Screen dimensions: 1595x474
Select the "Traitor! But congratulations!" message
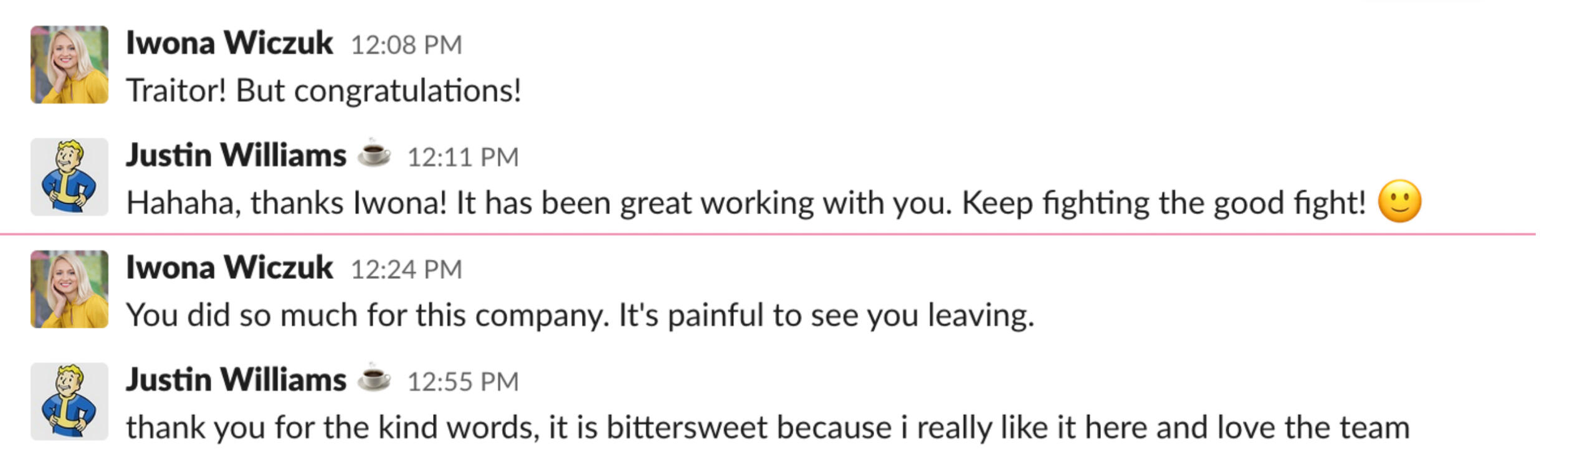pos(324,91)
